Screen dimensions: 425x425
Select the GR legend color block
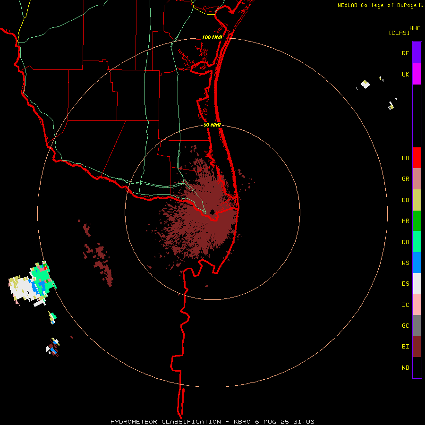pos(417,179)
